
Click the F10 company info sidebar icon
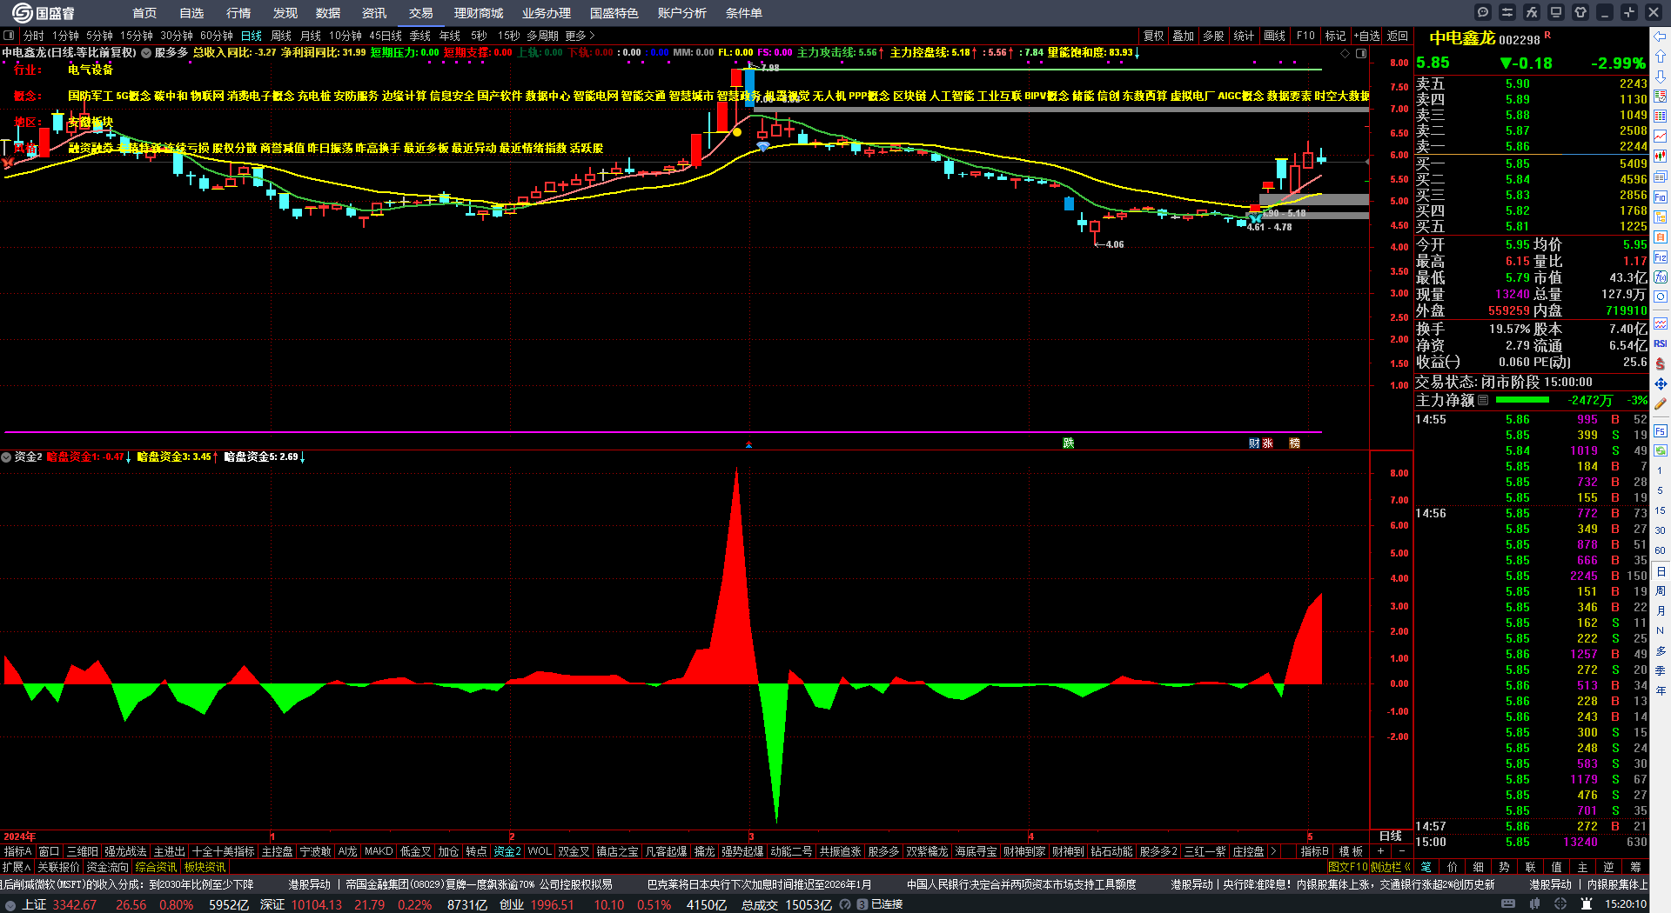pos(1661,197)
